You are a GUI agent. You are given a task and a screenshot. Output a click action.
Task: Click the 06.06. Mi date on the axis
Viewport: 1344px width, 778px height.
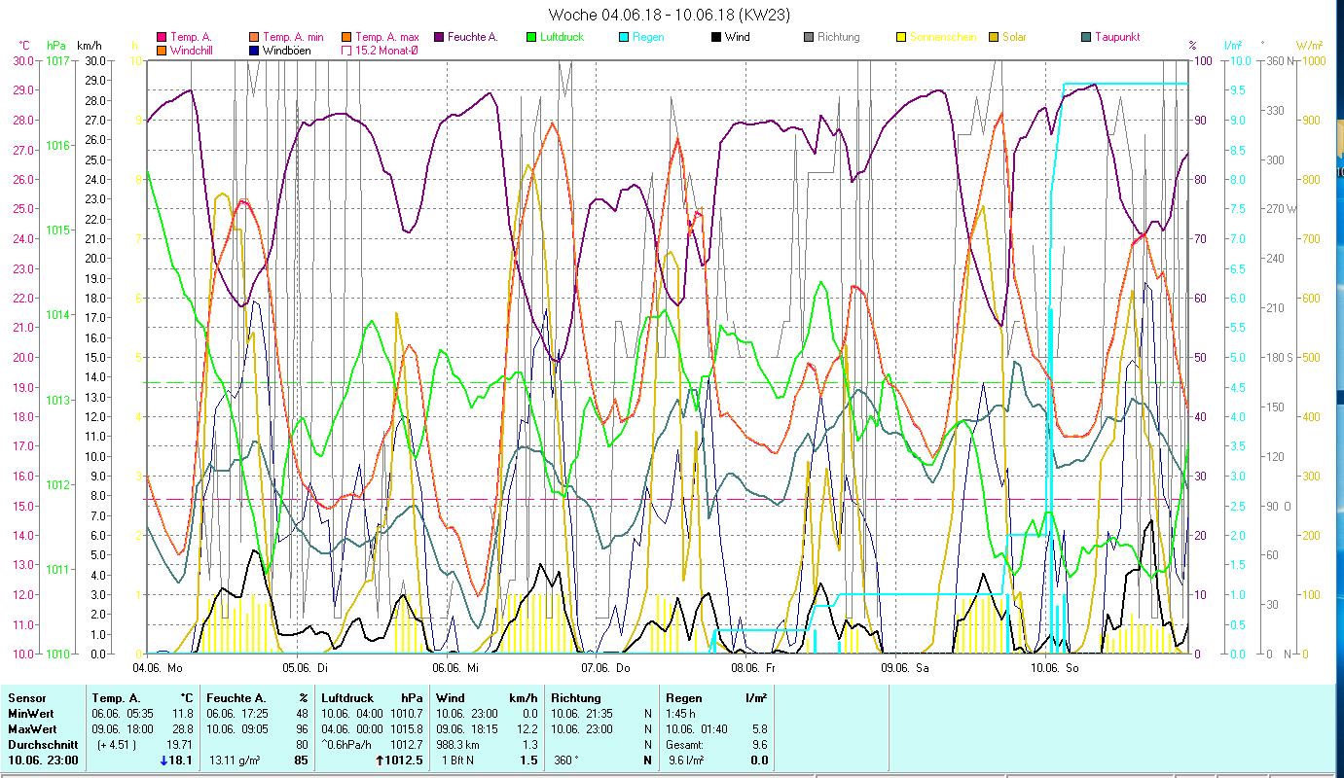pos(454,668)
